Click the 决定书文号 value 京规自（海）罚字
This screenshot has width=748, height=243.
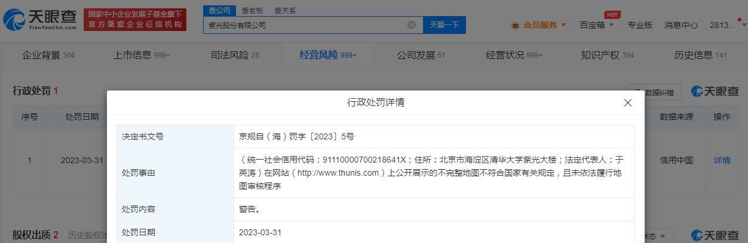coord(297,136)
